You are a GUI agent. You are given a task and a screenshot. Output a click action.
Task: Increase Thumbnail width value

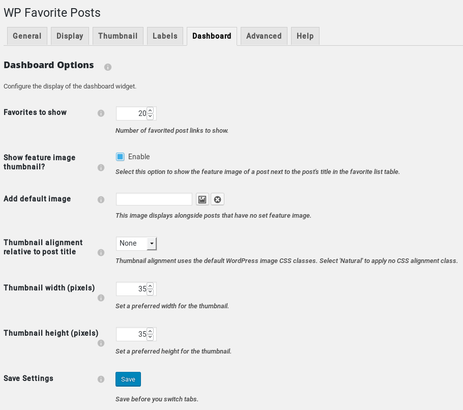(x=150, y=286)
